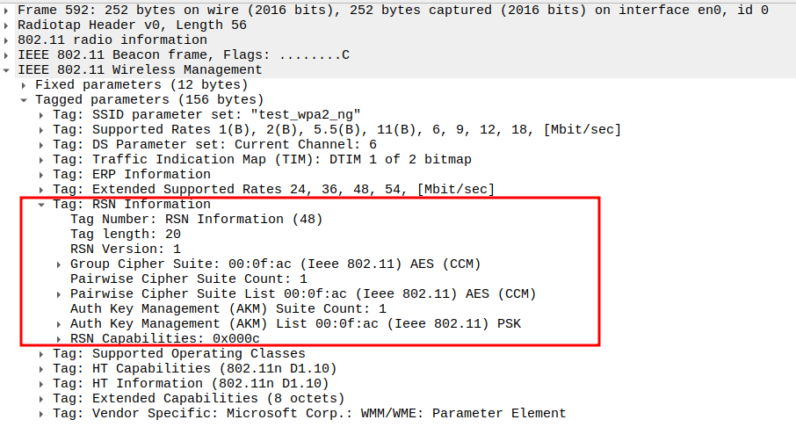This screenshot has height=427, width=796.
Task: Expand the Supported Rates tag
Action: (42, 129)
